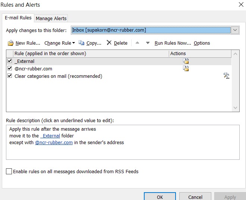Click the action icon for @ncr-rubber.com rule
The height and width of the screenshot is (200, 246).
(186, 69)
